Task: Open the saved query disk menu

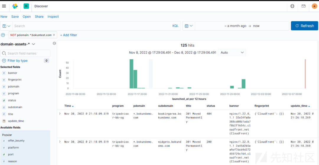Action: coord(6,26)
